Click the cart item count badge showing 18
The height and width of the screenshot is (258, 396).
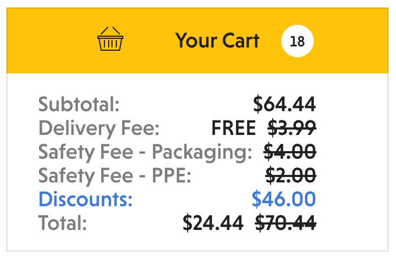pos(297,41)
